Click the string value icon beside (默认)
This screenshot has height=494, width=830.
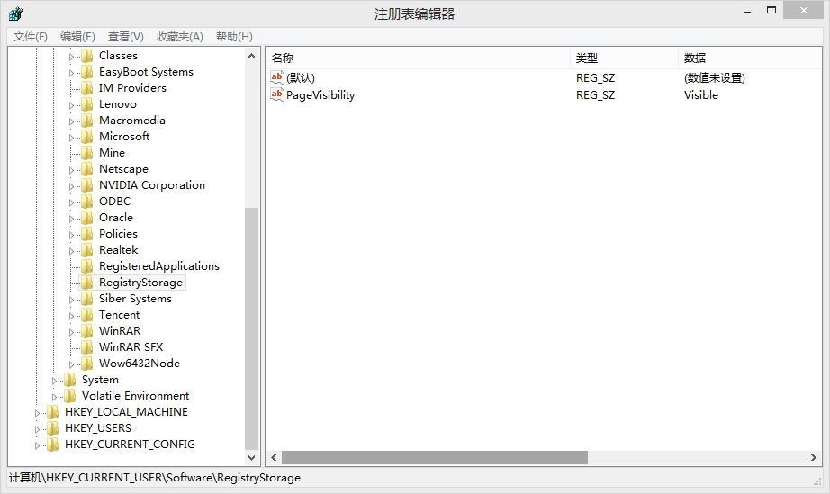coord(277,77)
